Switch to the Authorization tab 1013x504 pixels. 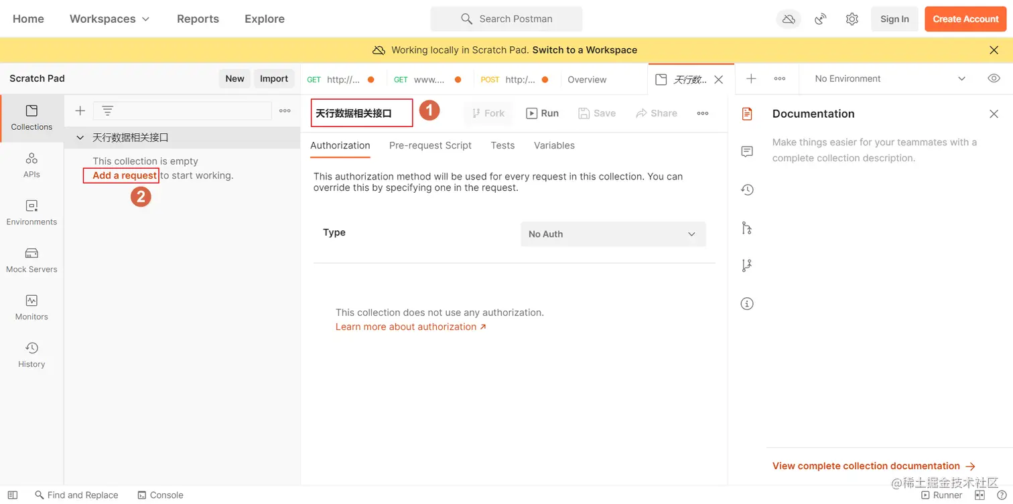[x=340, y=145]
